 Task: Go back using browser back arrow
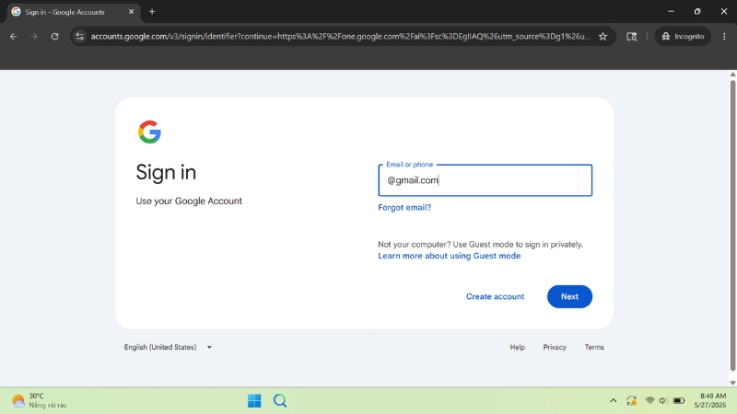click(x=13, y=36)
